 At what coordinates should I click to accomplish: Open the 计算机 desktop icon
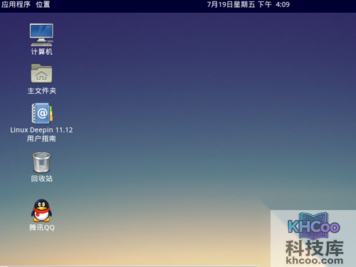pyautogui.click(x=41, y=35)
